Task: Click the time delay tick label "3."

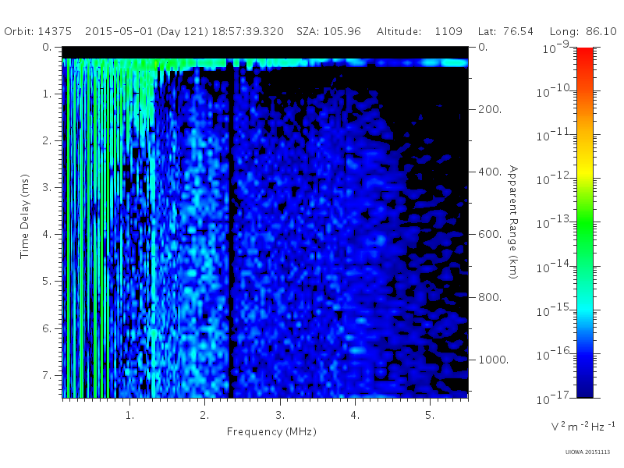Action: [47, 187]
